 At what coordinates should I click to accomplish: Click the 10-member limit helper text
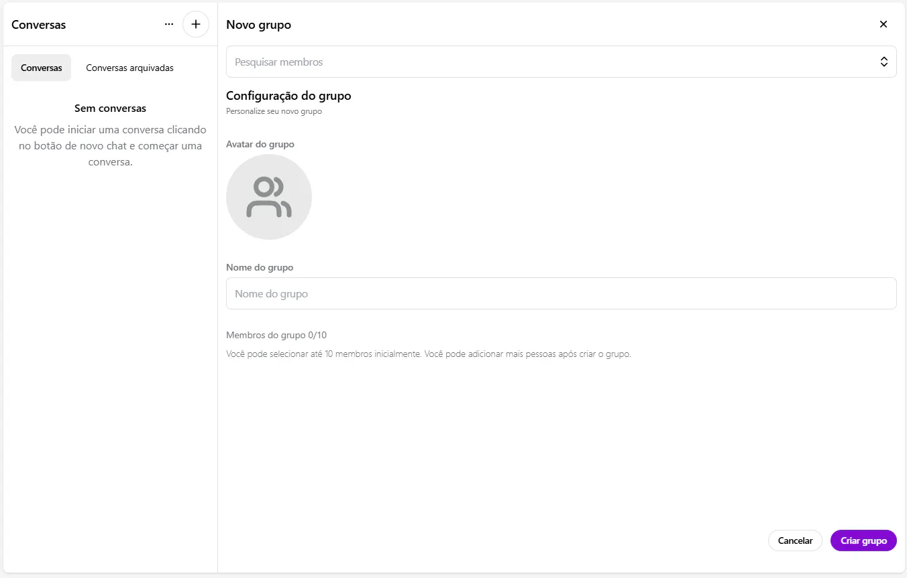click(428, 354)
